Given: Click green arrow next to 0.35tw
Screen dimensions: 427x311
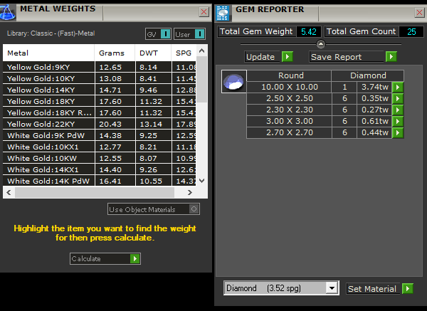Looking at the screenshot, I should [x=398, y=98].
